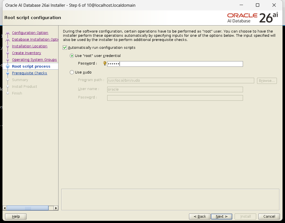The height and width of the screenshot is (223, 285).
Task: Select Use "root" user credential option
Action: (72, 56)
